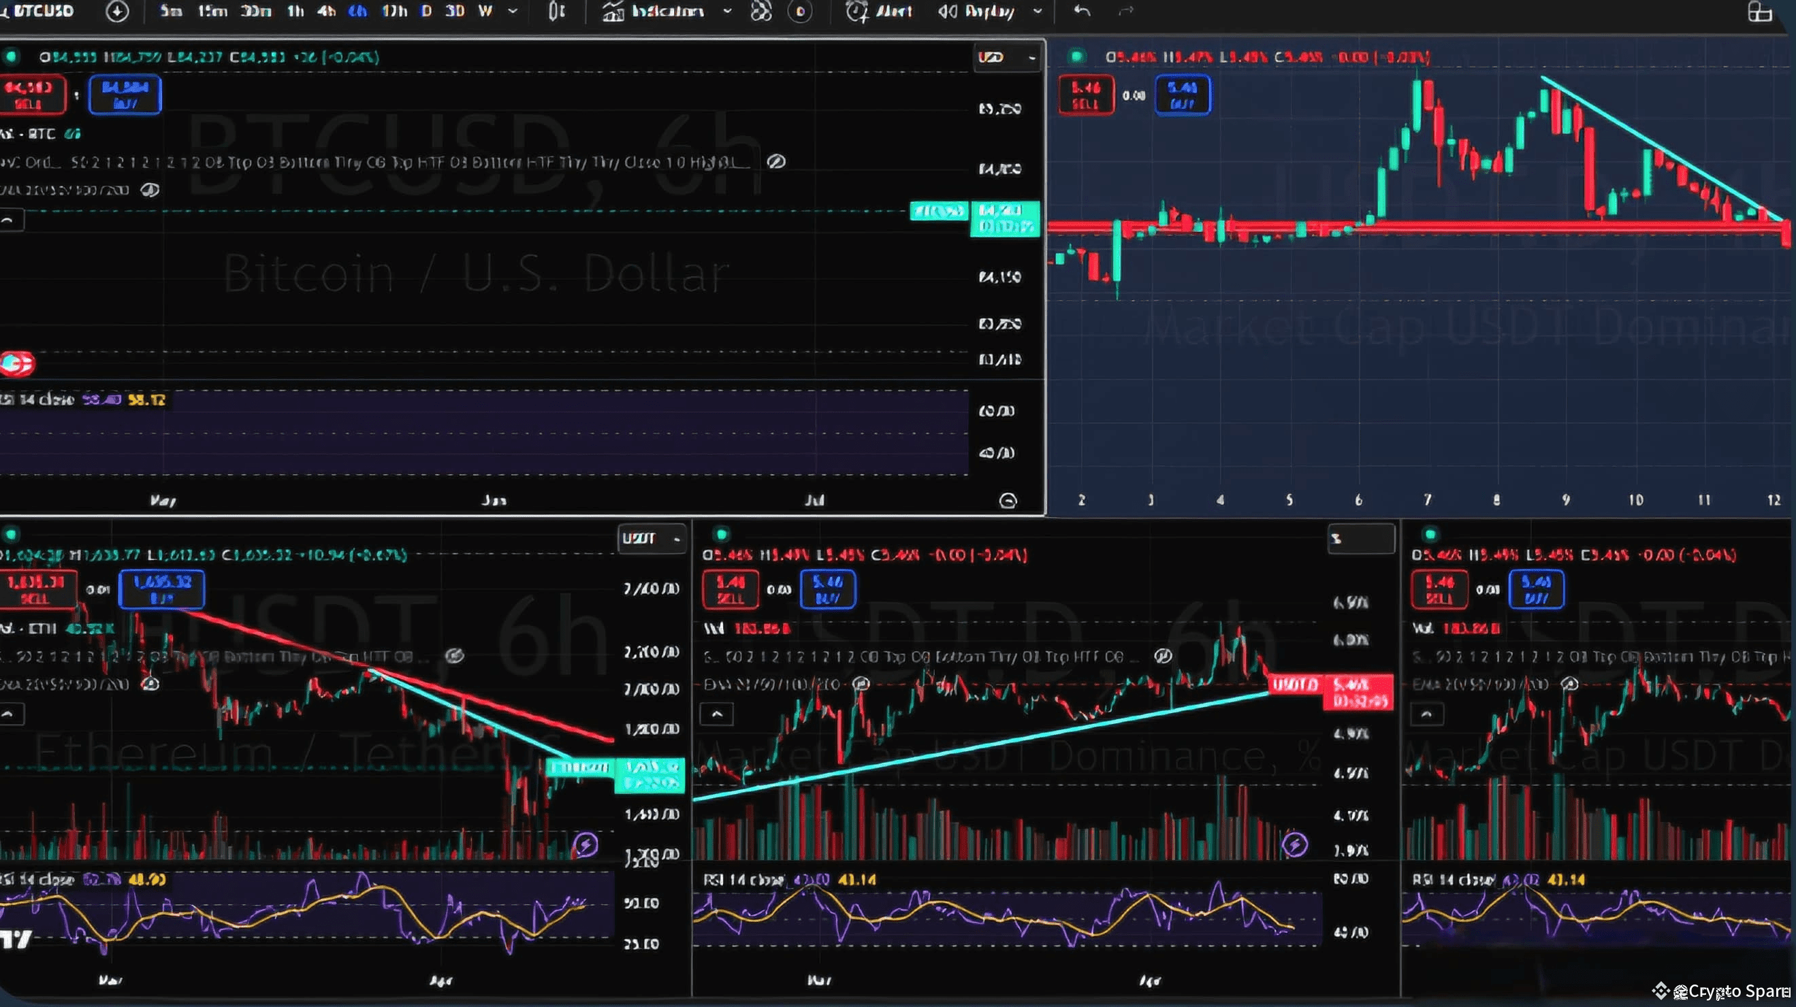Switch to the 15m timeframe
Screen dimensions: 1796x1007
tap(212, 10)
